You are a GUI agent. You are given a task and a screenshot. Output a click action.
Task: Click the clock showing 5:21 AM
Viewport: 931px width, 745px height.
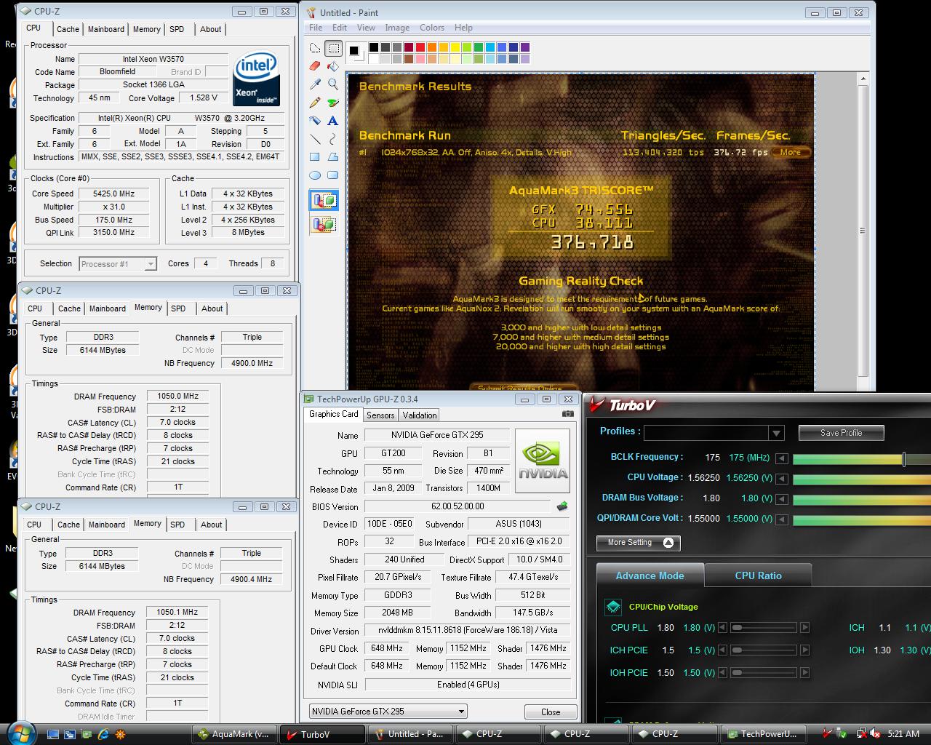[x=904, y=734]
